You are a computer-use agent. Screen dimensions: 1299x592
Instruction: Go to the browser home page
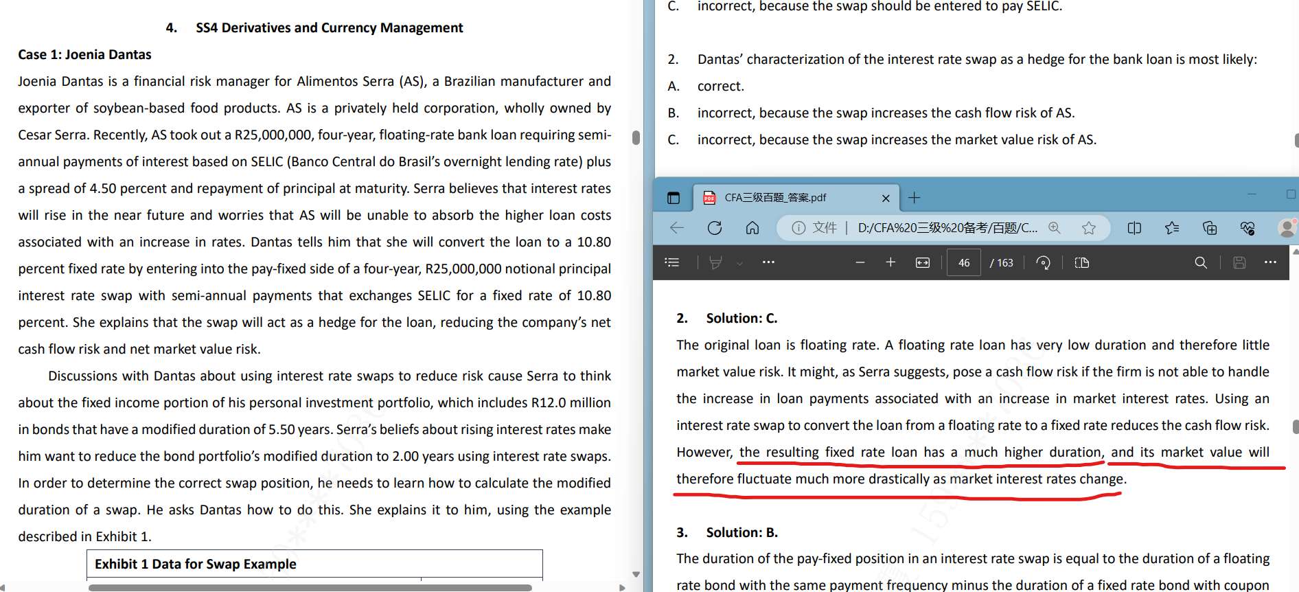[752, 228]
